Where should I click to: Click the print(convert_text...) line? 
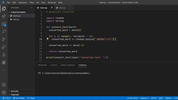pos(77,57)
